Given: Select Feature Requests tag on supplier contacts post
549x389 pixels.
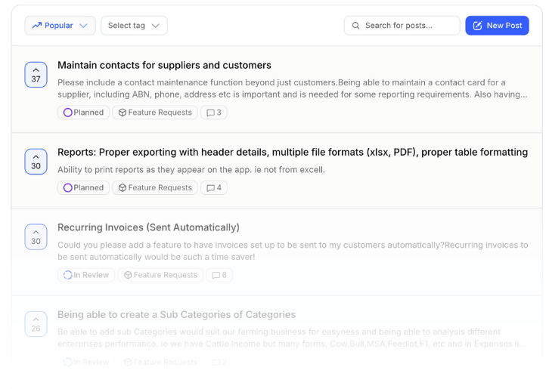Looking at the screenshot, I should (x=155, y=113).
